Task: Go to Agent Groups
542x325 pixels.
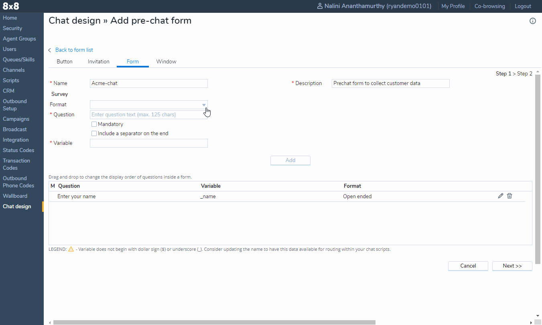Action: coord(19,39)
